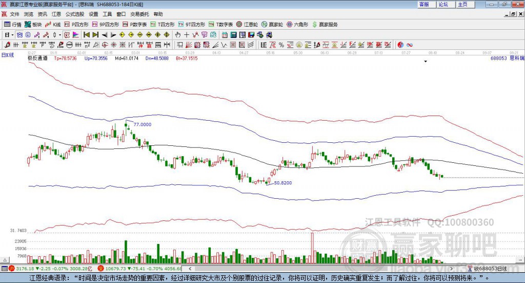Open the 江恩 menu
This screenshot has width=525, height=283.
point(56,14)
